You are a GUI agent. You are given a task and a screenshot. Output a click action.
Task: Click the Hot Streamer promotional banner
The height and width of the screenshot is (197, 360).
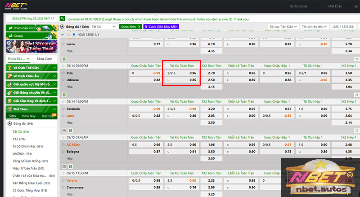coord(30,47)
